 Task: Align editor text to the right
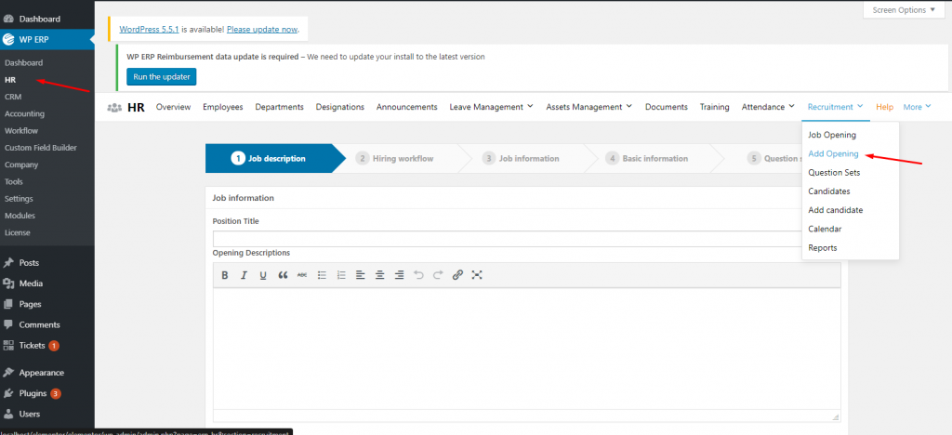[399, 275]
